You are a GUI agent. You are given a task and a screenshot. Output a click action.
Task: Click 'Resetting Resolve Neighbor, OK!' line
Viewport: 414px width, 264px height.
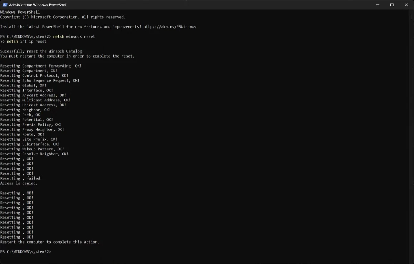[x=34, y=154]
